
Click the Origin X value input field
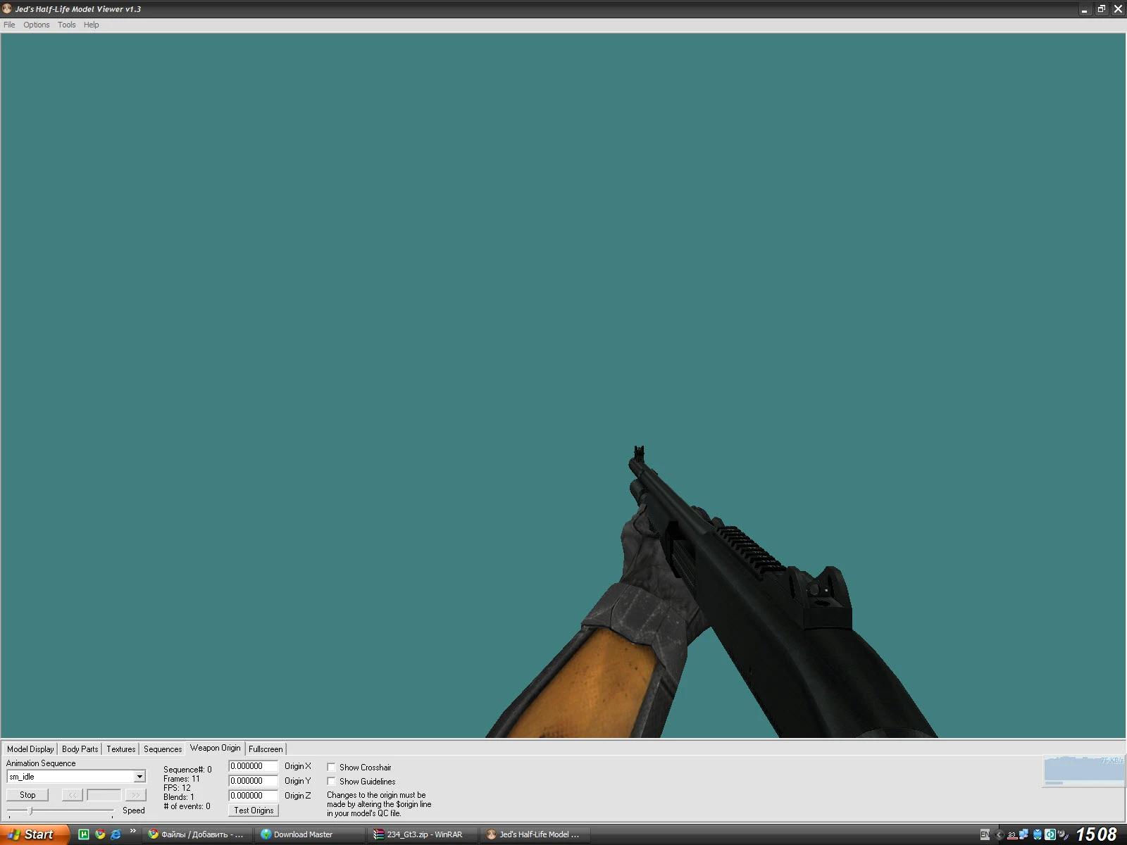[252, 767]
